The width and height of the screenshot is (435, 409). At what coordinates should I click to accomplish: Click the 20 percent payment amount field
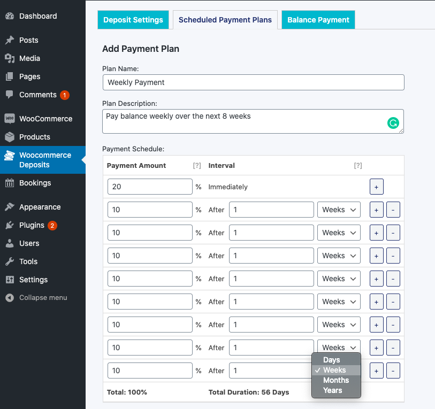point(150,187)
